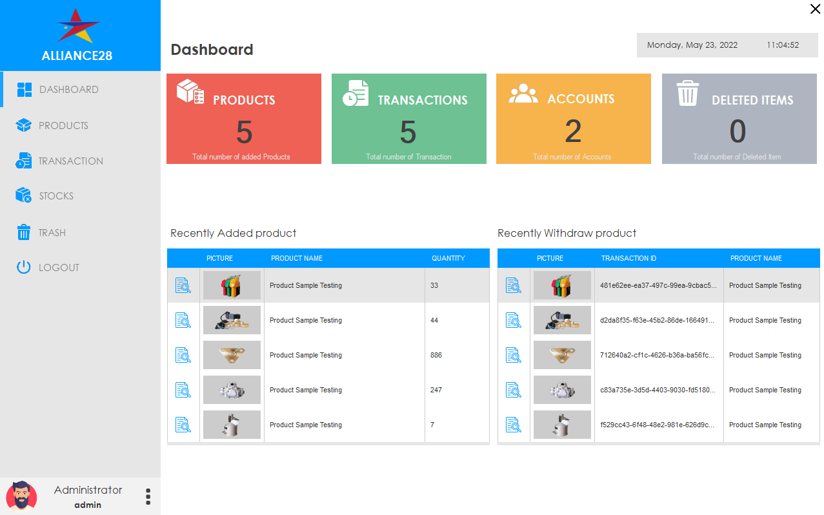824x515 pixels.
Task: Click the Products card box icon
Action: (189, 91)
